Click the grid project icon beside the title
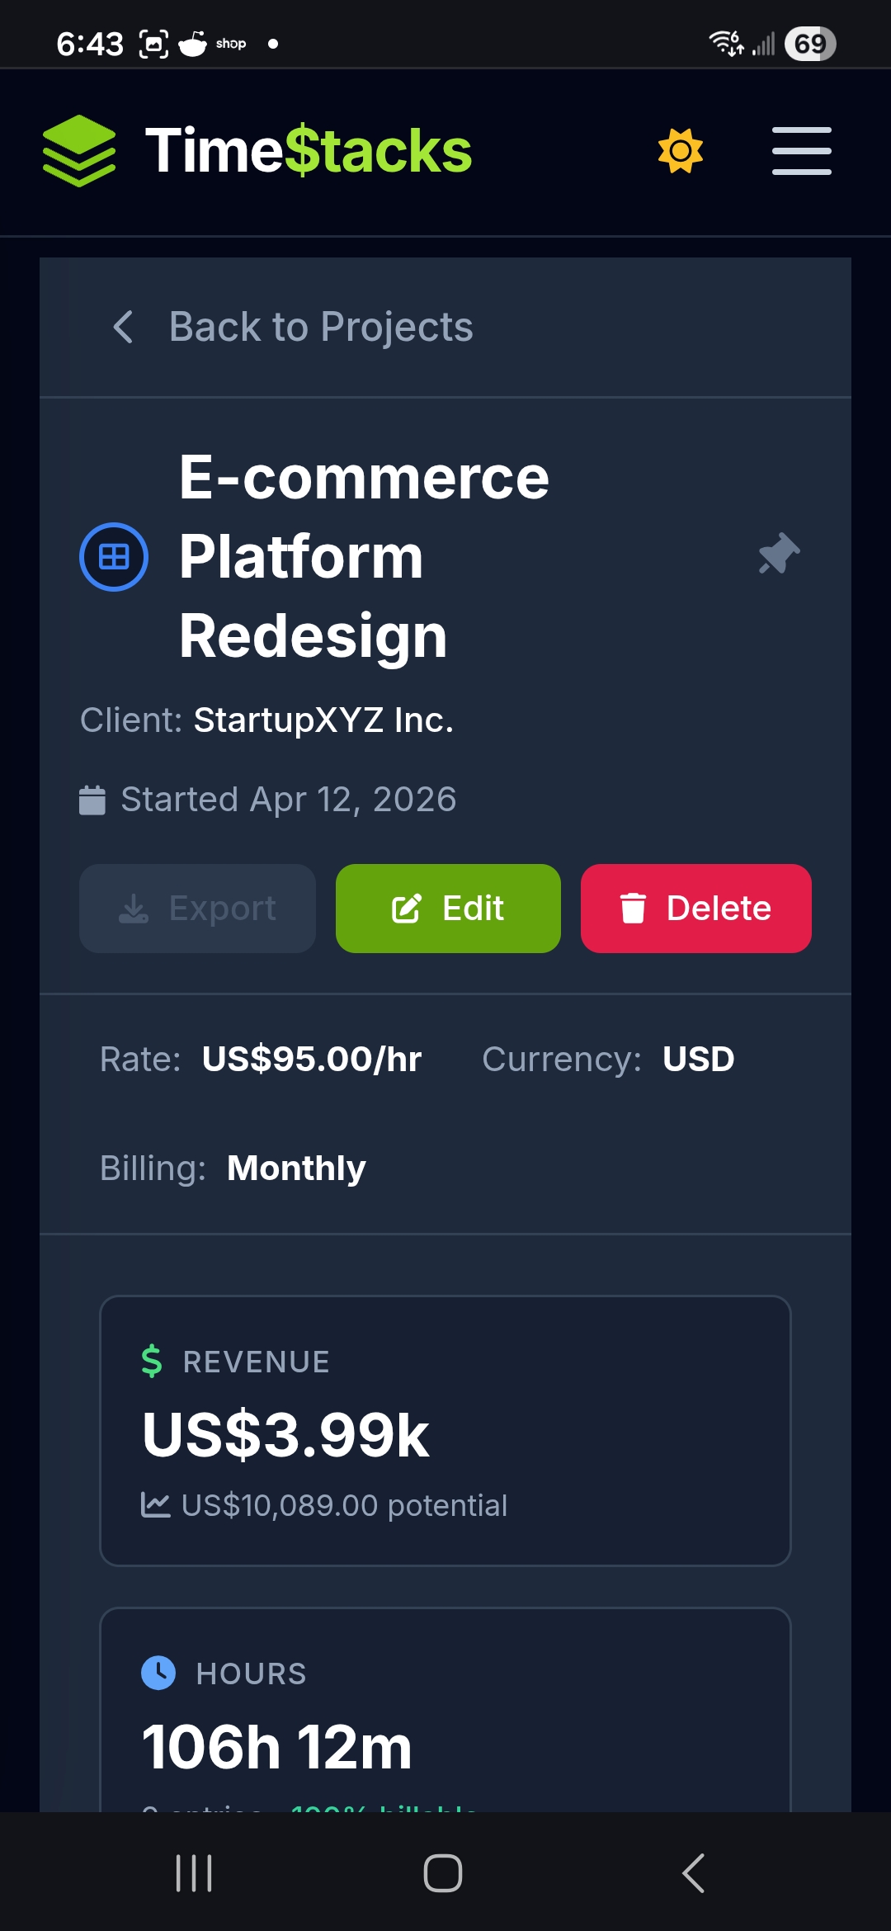Viewport: 891px width, 1931px height. coord(114,556)
